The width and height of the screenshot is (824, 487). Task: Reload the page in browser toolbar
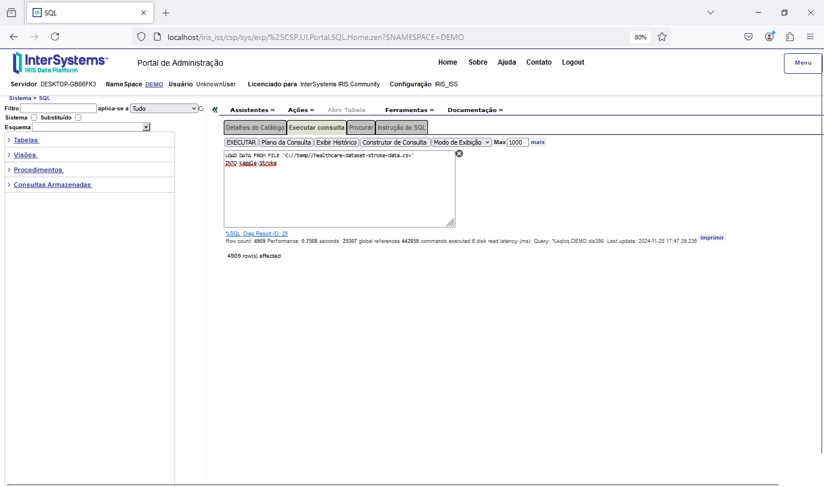tap(55, 37)
